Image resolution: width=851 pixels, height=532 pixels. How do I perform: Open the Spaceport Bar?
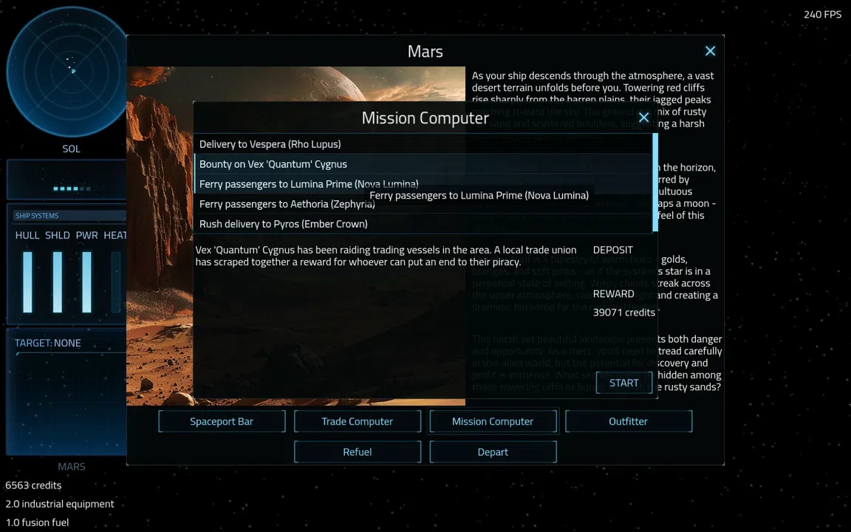(x=222, y=421)
